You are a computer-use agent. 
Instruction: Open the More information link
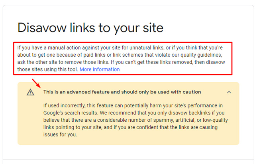(100, 69)
